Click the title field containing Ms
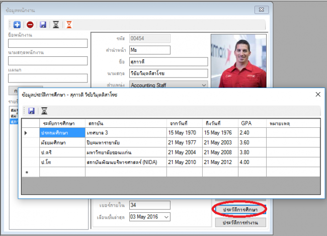327x236 pixels. (x=150, y=50)
